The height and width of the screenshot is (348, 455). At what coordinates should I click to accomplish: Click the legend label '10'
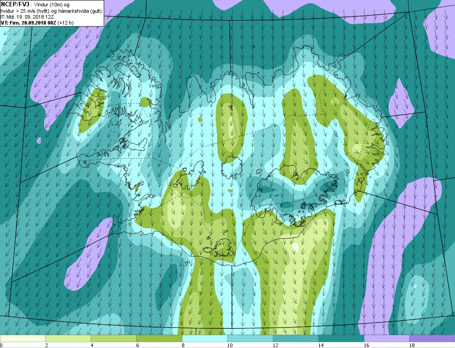tap(230, 345)
